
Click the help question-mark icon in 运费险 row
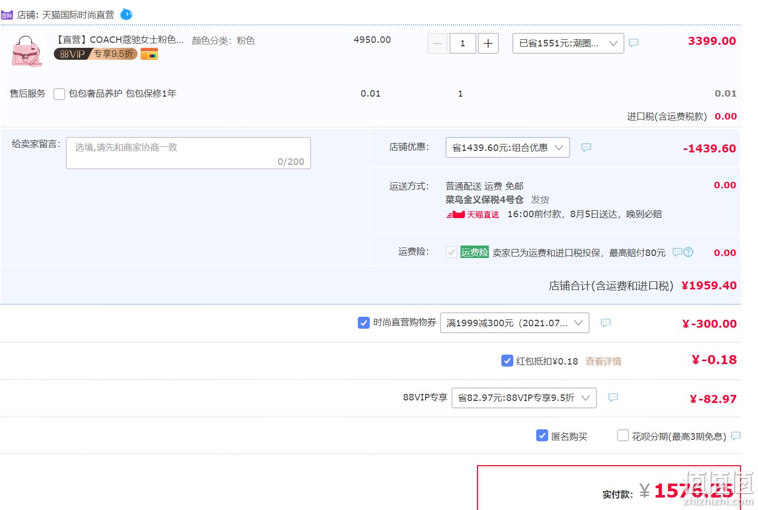click(x=688, y=252)
